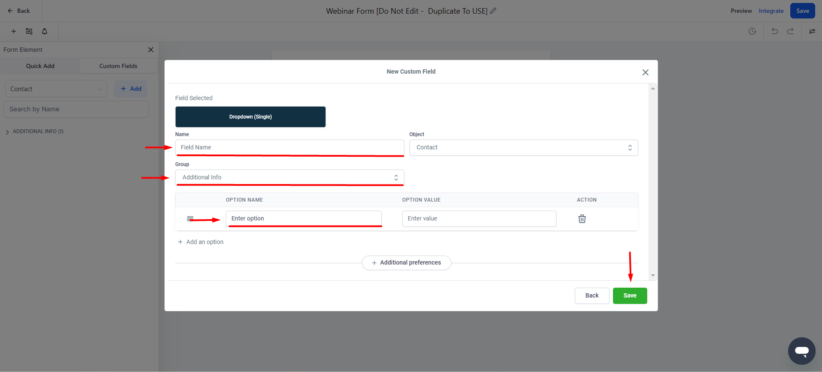Open the Object dropdown showing Contact
This screenshot has height=372, width=822.
[523, 148]
